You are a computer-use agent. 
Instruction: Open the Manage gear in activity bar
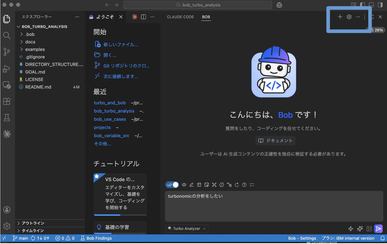[7, 226]
